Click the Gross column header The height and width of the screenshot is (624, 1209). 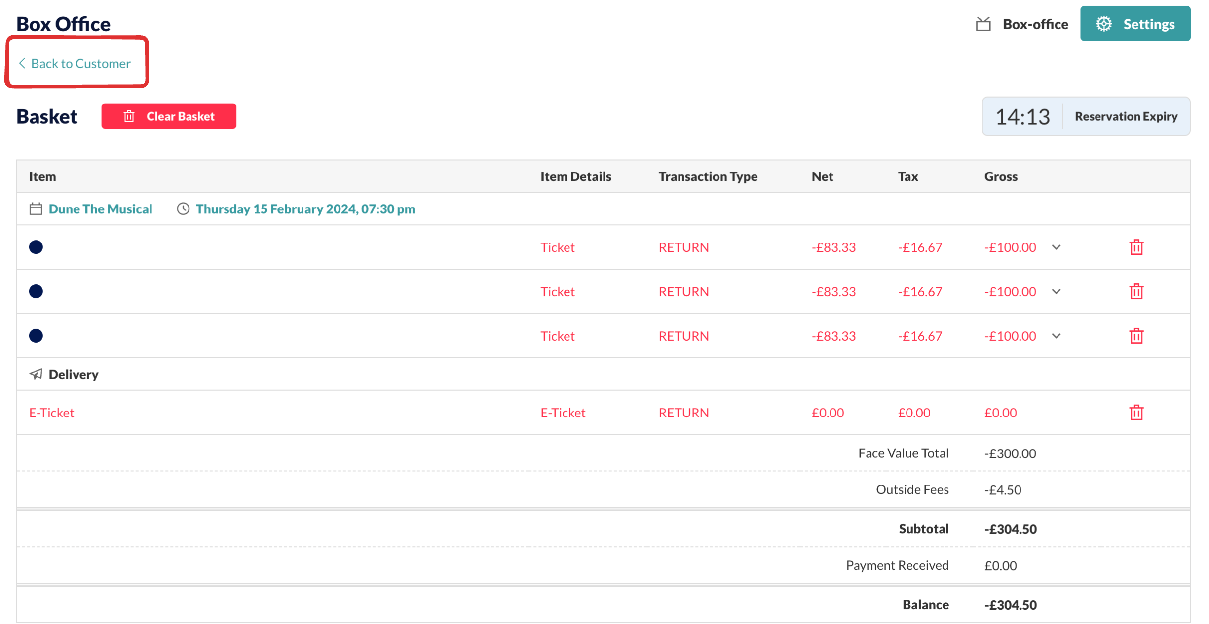click(1001, 176)
